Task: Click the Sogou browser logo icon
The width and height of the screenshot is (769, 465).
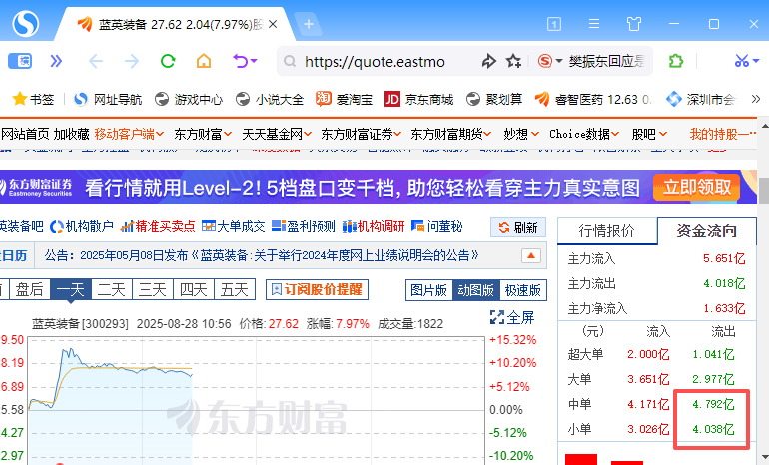Action: point(26,23)
